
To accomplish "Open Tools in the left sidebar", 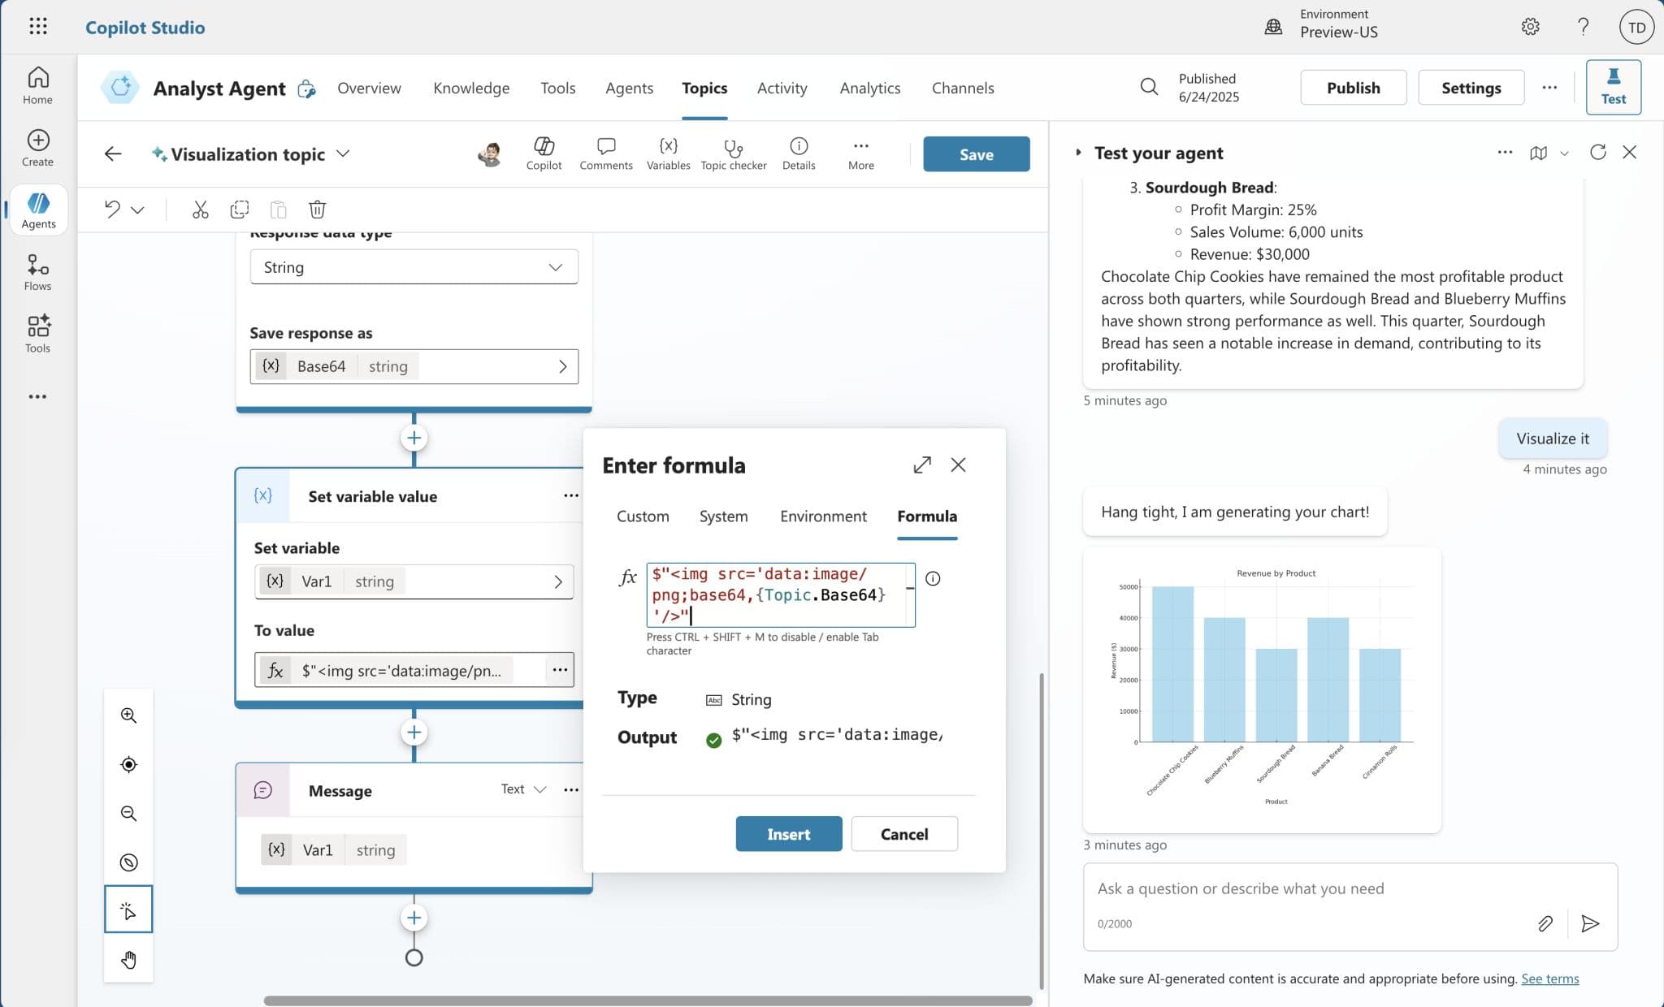I will click(37, 334).
